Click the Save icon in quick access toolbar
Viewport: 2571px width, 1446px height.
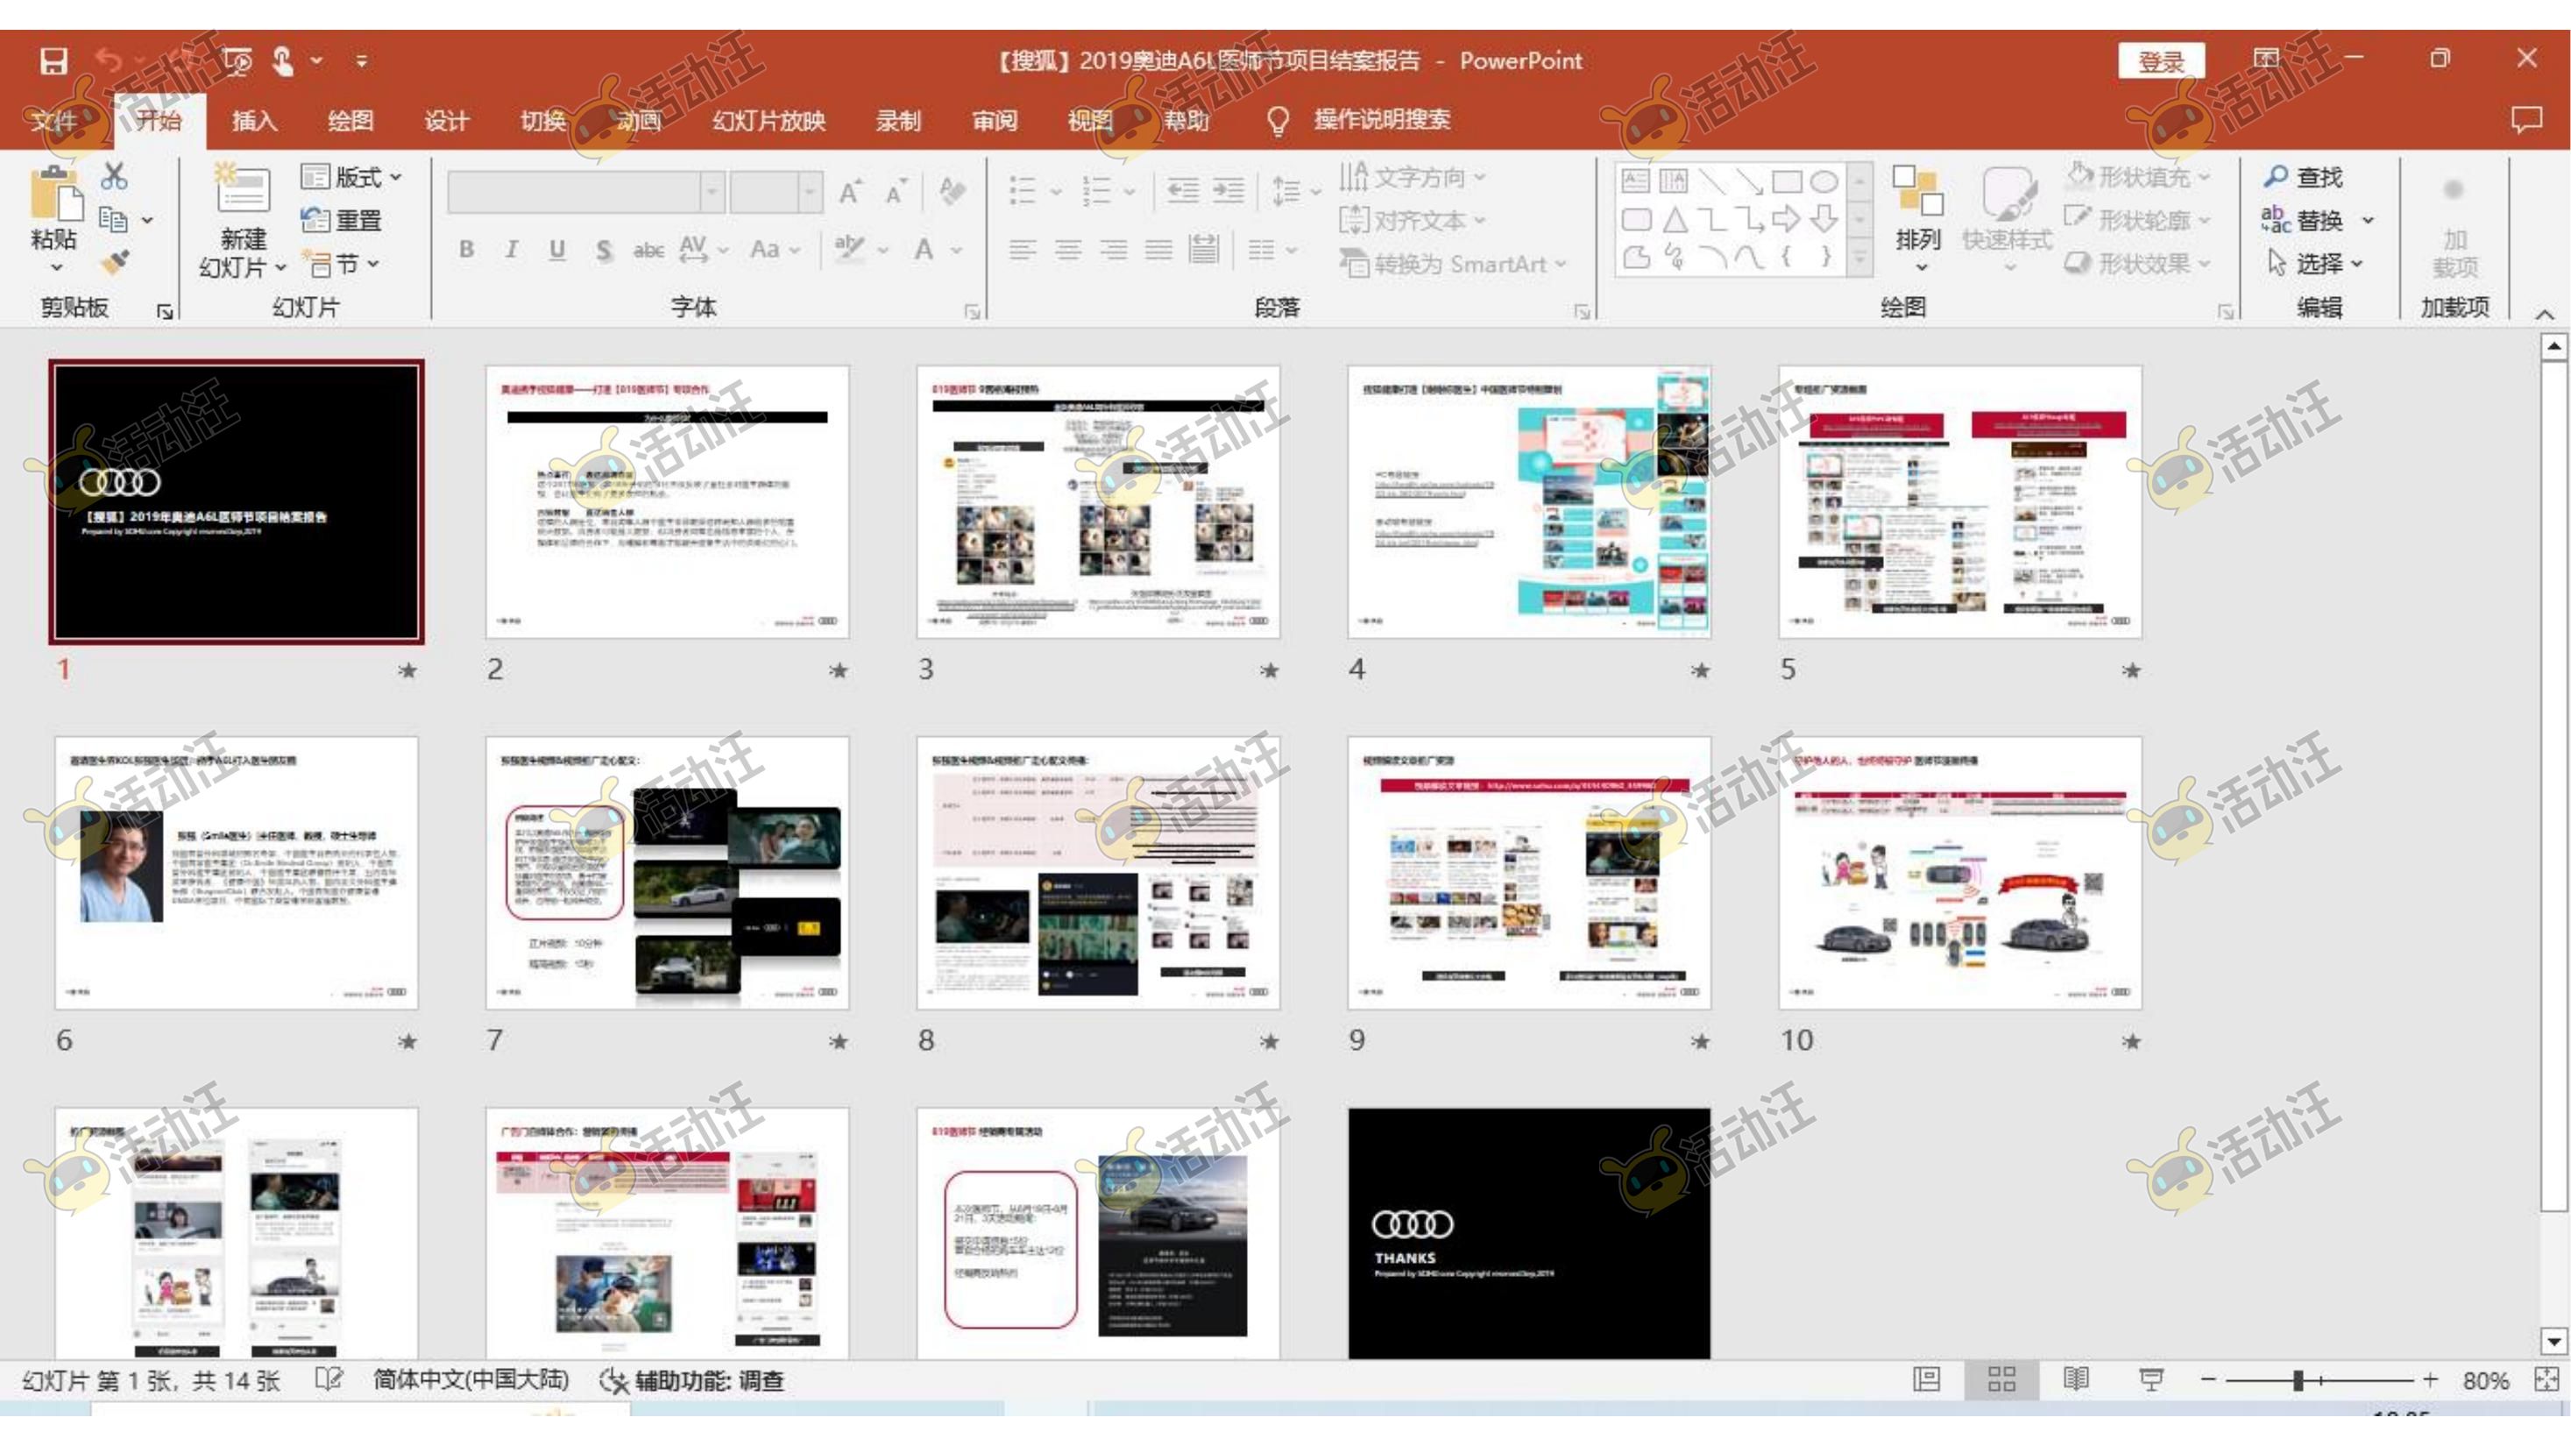(53, 60)
